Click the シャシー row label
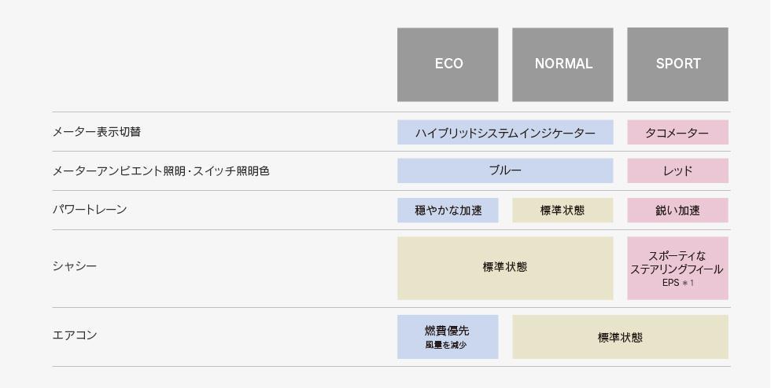 point(75,267)
